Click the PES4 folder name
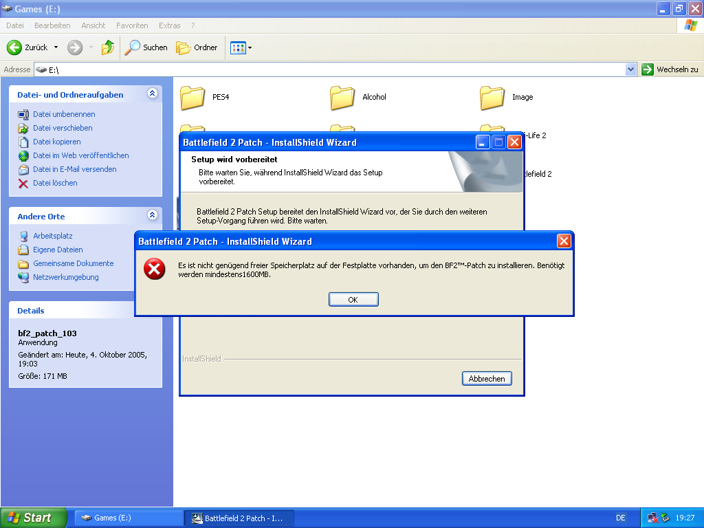Image resolution: width=704 pixels, height=528 pixels. [x=221, y=97]
